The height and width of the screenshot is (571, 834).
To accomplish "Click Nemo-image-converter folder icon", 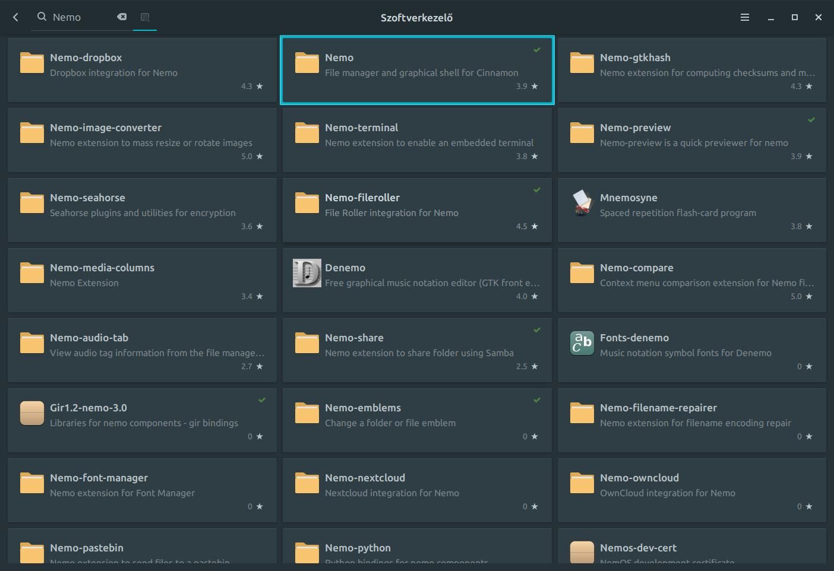I will tap(32, 133).
